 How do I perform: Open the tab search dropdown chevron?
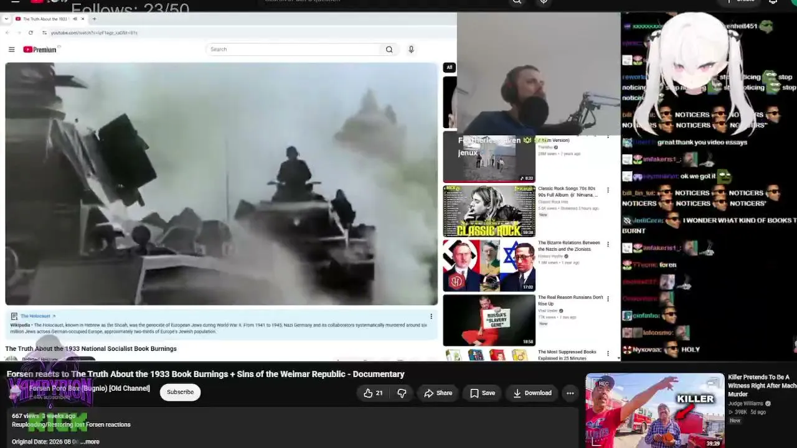[x=6, y=19]
